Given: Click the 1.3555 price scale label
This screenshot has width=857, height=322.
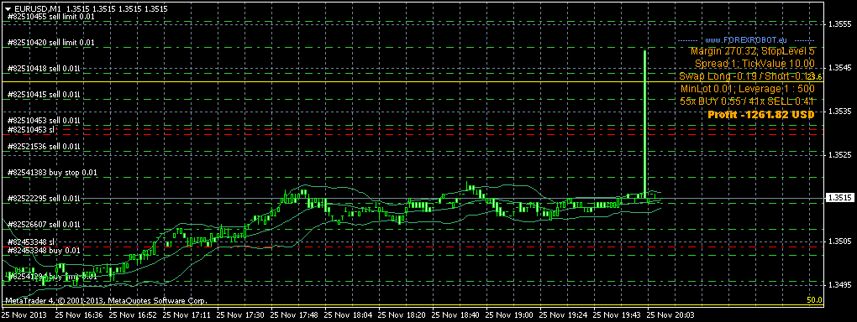Looking at the screenshot, I should coord(840,24).
